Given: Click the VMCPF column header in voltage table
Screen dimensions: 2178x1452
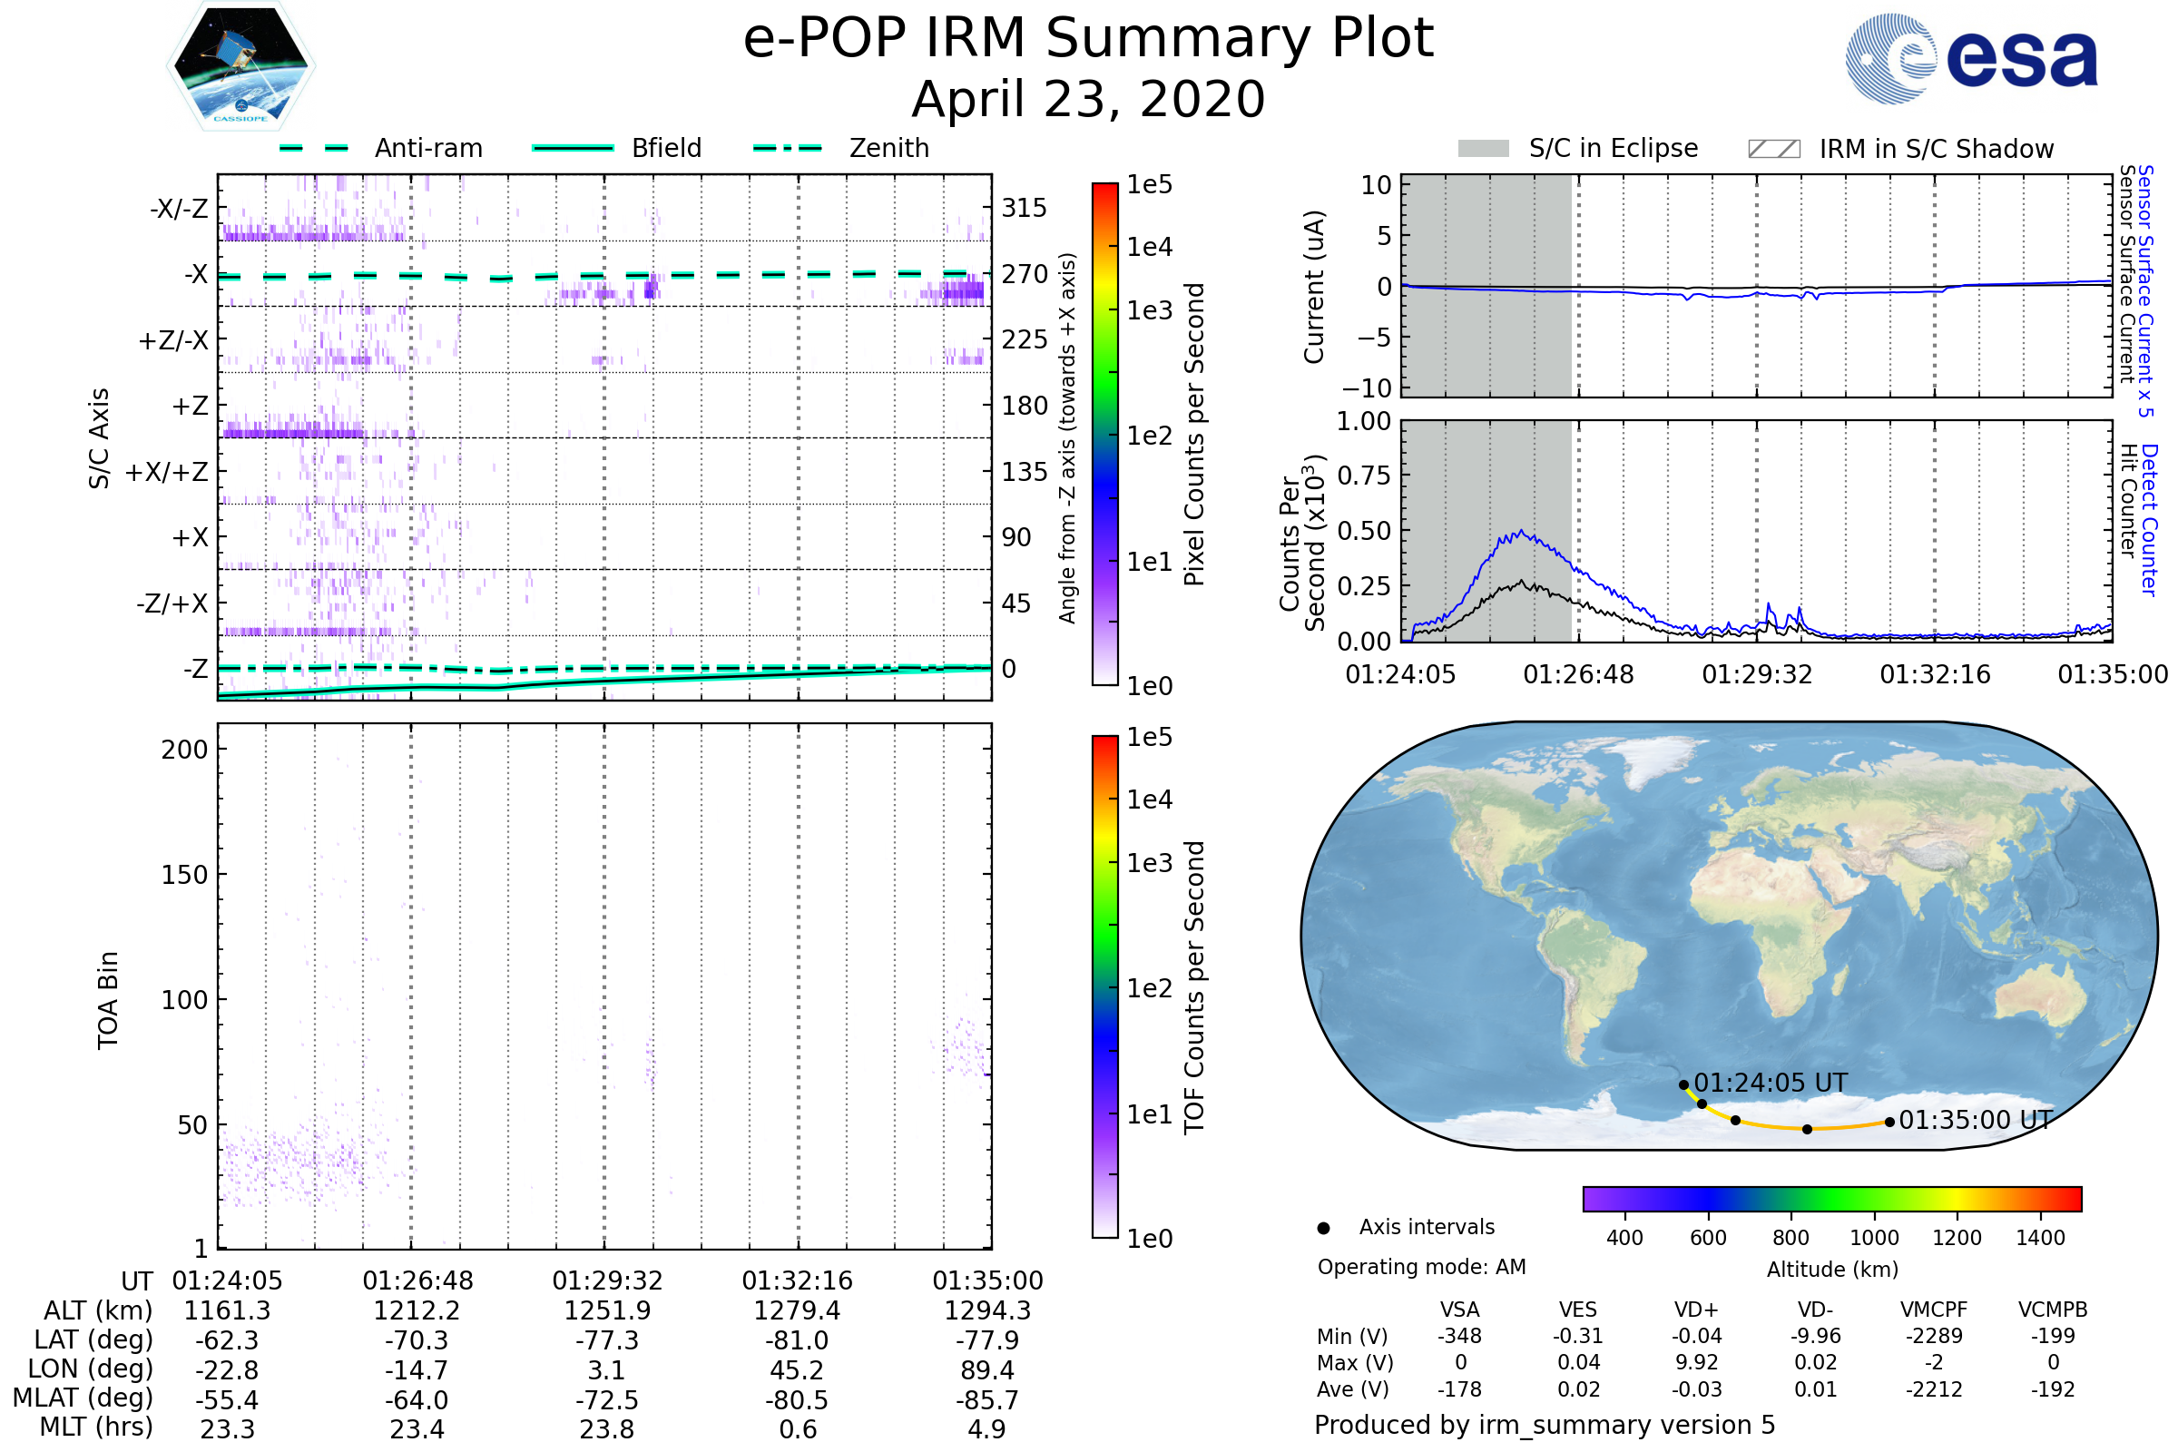Looking at the screenshot, I should pyautogui.click(x=1934, y=1310).
